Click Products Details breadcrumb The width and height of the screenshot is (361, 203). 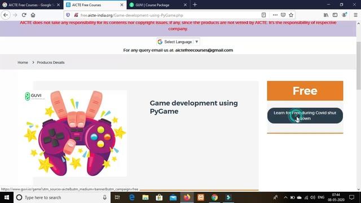click(x=51, y=63)
